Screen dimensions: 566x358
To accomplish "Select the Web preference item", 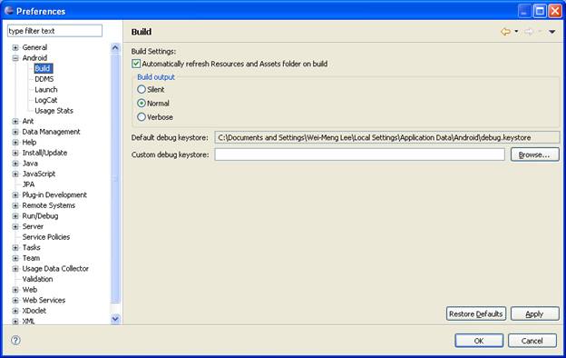I will [30, 290].
